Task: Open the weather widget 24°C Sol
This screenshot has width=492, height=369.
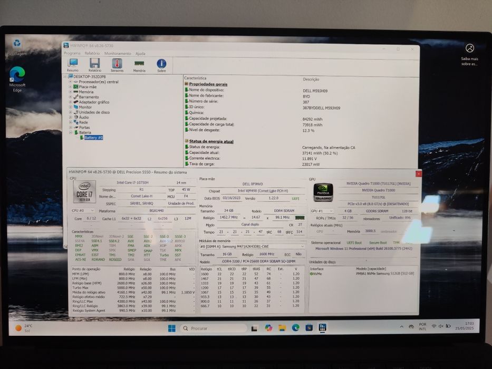Action: point(24,328)
